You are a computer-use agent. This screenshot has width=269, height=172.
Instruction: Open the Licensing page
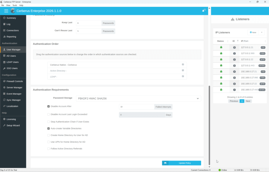[11, 119]
